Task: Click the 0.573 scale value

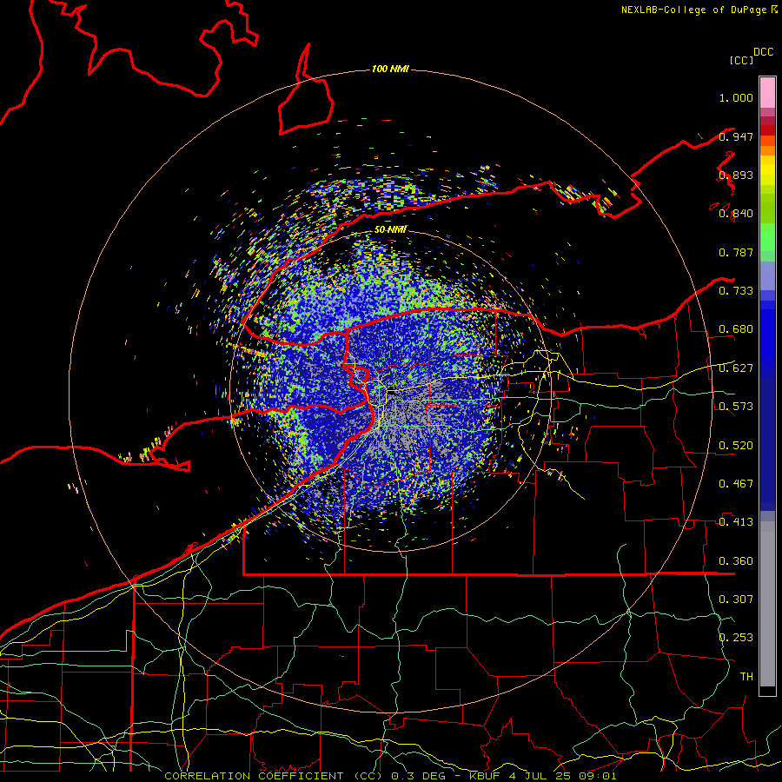Action: (x=736, y=407)
